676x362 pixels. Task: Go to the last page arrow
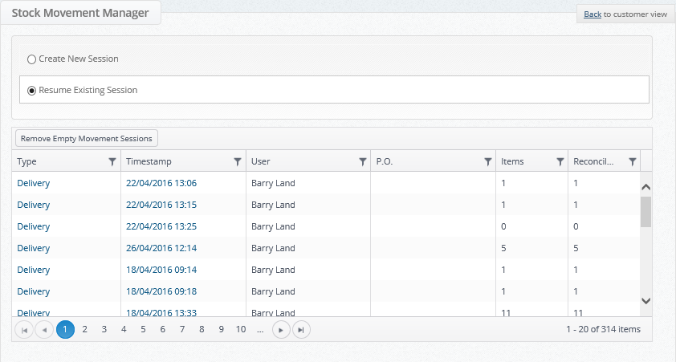(301, 330)
